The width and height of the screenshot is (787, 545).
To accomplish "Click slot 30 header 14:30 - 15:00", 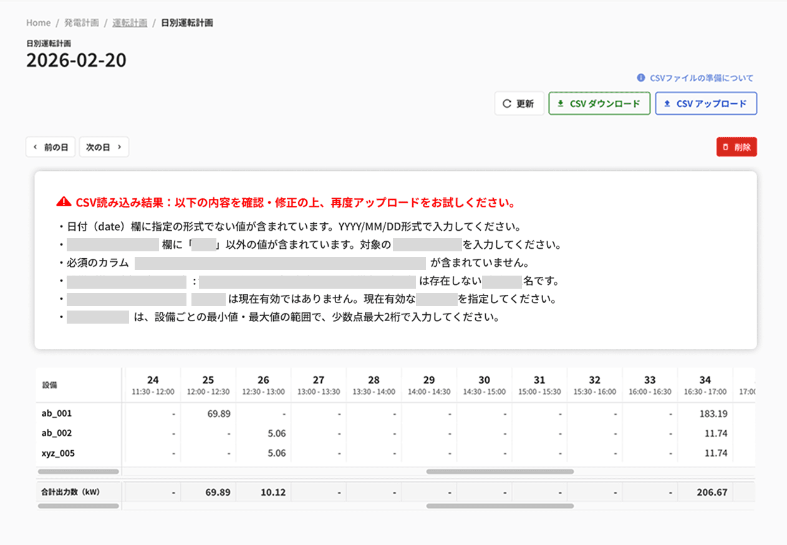I will (484, 385).
